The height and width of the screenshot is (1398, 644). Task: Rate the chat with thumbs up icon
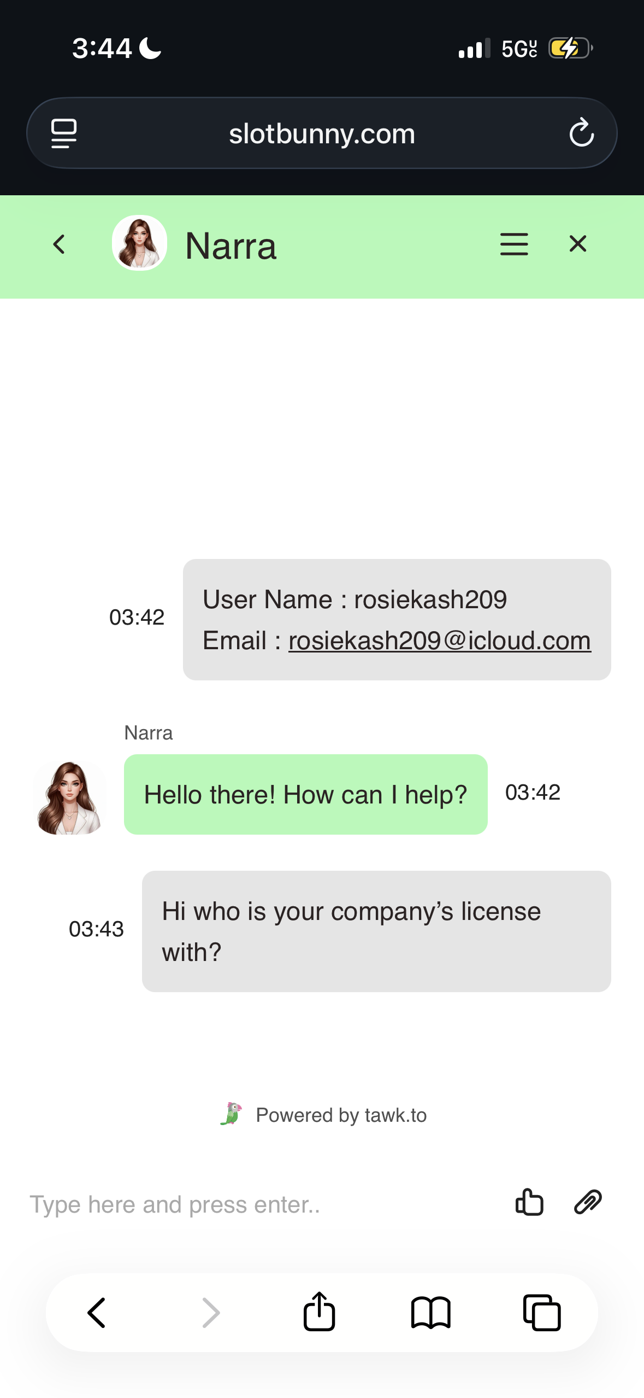click(529, 1202)
